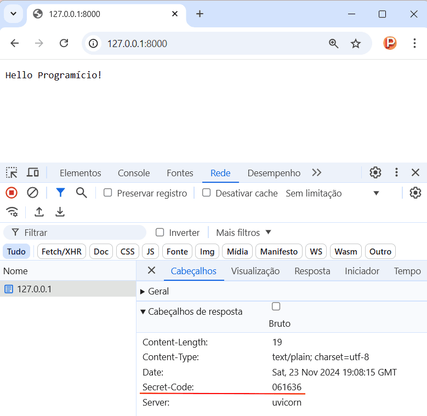Filter by Fonte requests

pos(177,251)
